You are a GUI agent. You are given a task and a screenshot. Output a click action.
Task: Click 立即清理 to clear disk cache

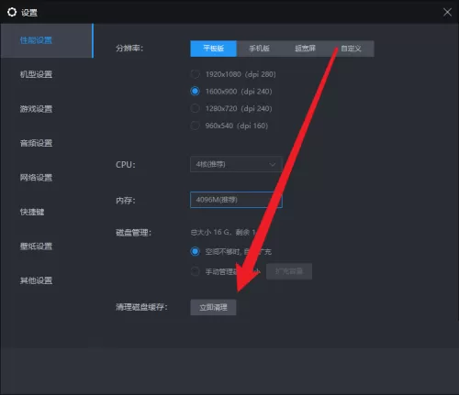pyautogui.click(x=213, y=307)
